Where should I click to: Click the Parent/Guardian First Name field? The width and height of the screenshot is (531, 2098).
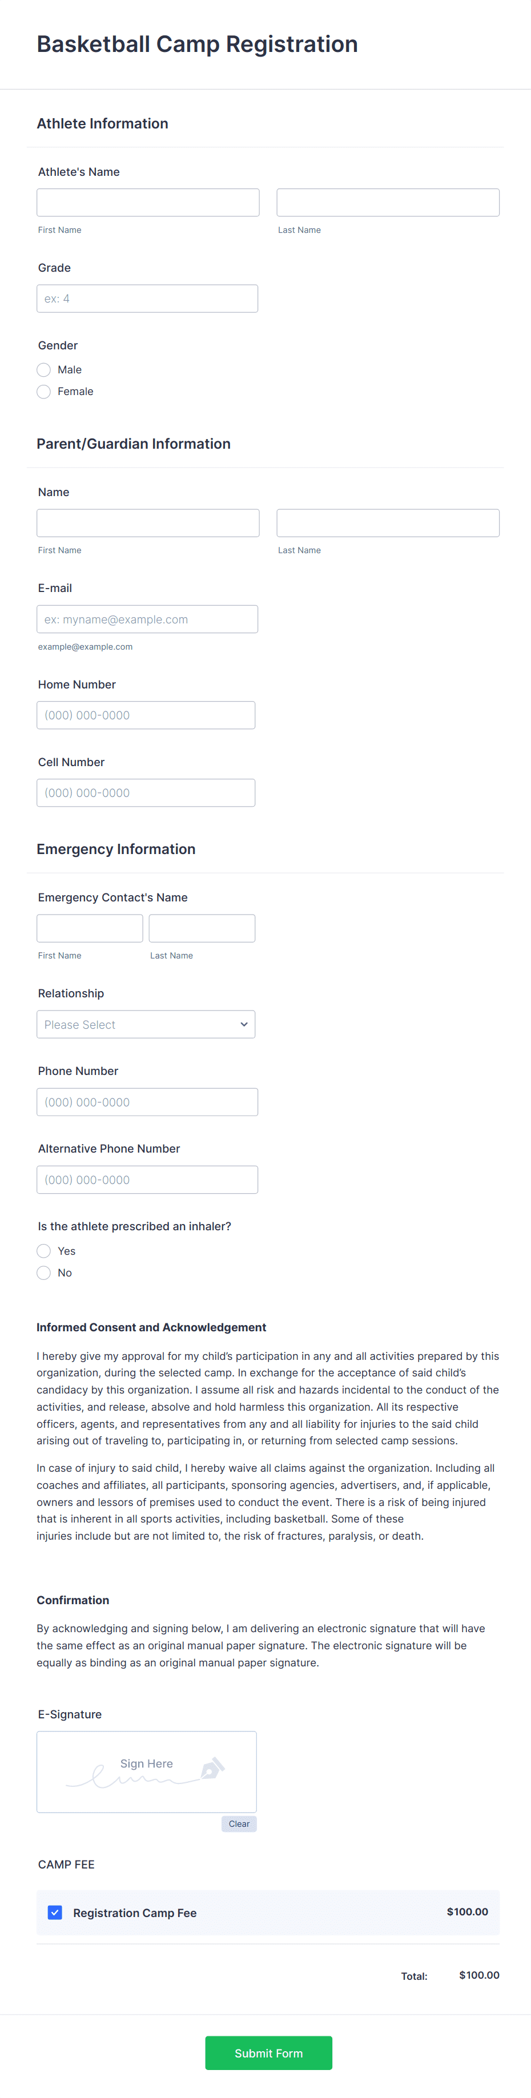(x=147, y=522)
